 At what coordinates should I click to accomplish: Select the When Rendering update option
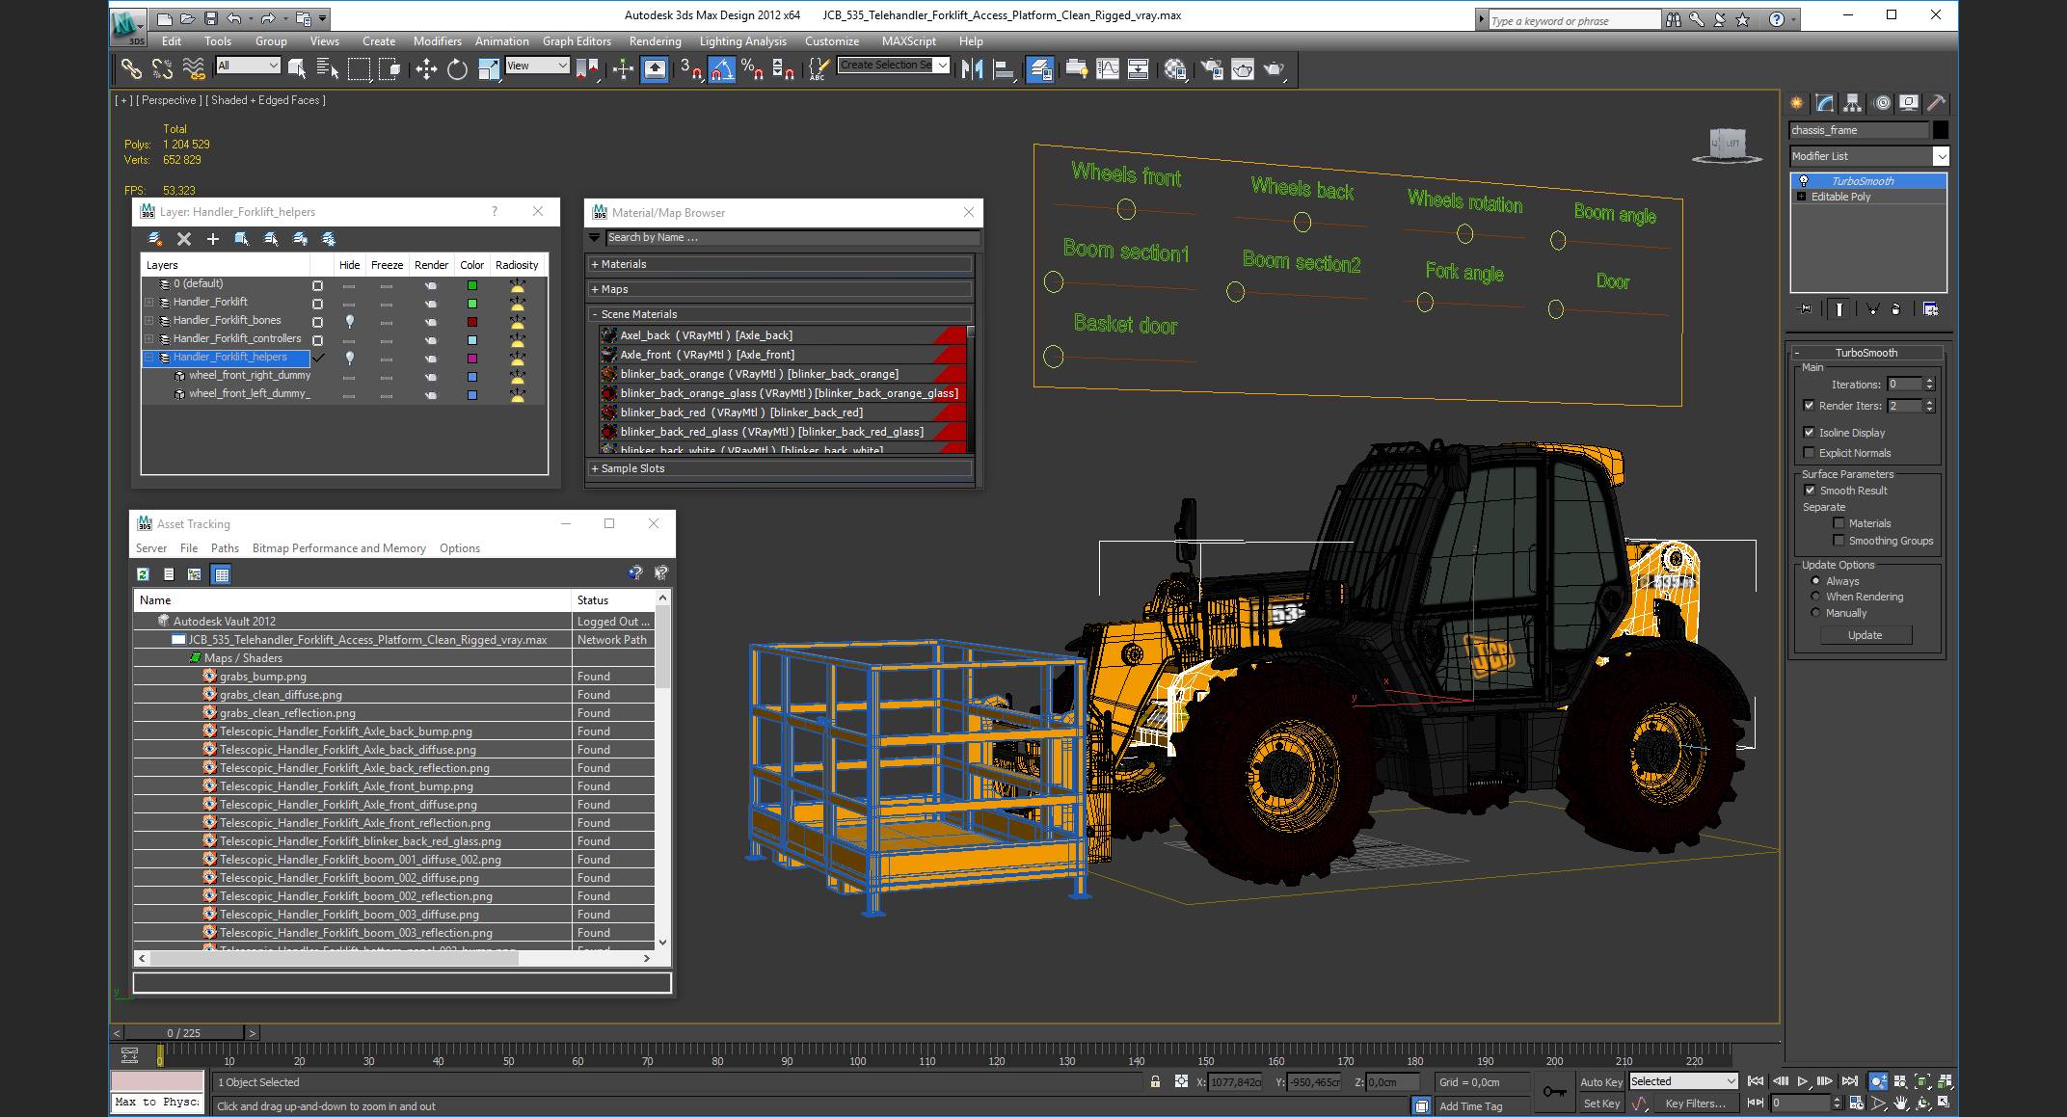coord(1815,597)
